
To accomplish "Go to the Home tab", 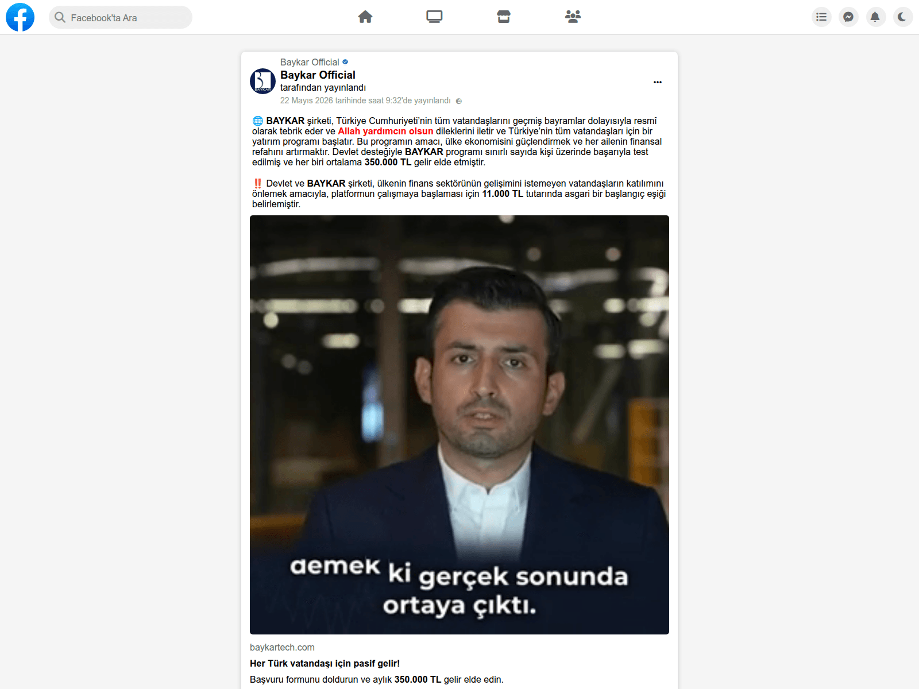I will point(365,17).
